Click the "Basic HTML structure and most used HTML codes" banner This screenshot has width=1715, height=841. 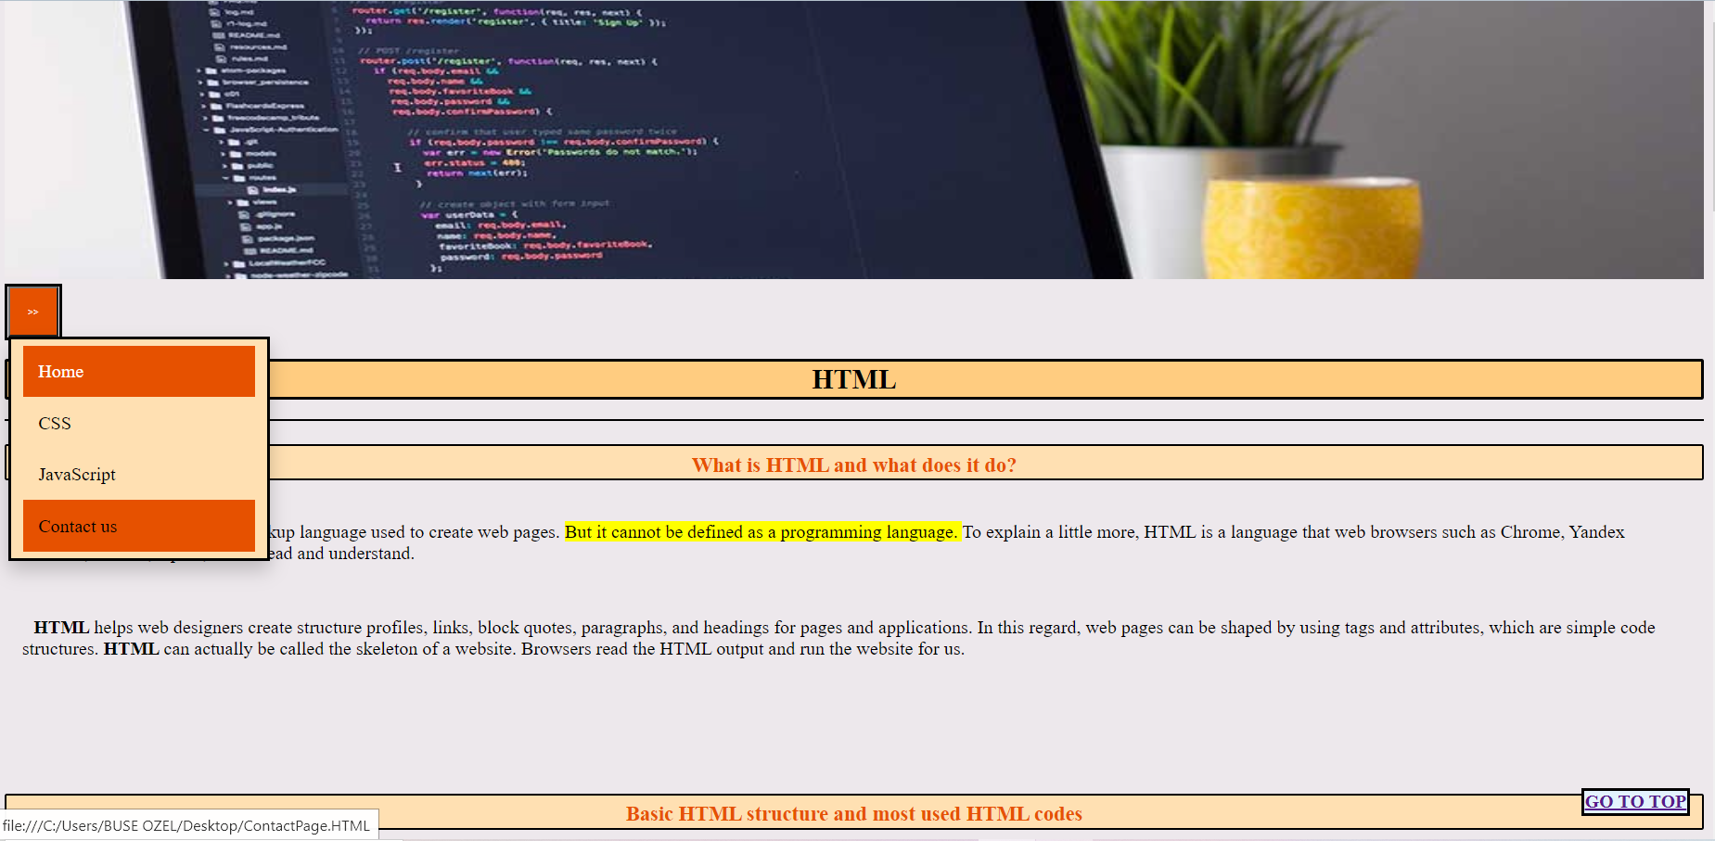(853, 813)
